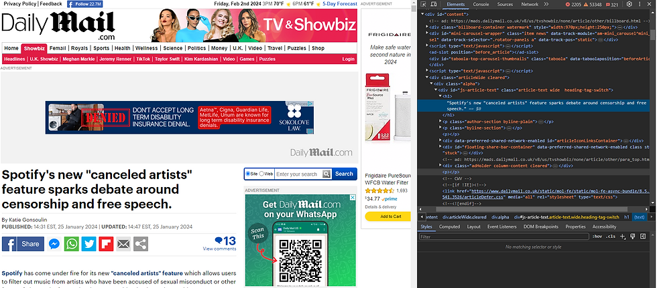The width and height of the screenshot is (657, 288).
Task: Share article on Facebook
Action: [x=23, y=244]
